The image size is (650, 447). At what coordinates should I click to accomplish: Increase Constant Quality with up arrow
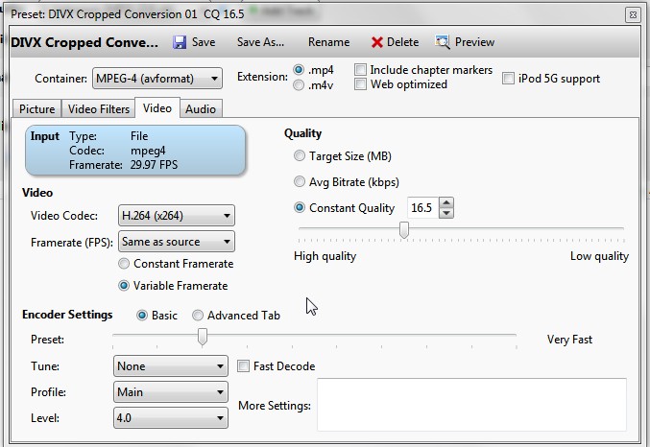pos(446,202)
